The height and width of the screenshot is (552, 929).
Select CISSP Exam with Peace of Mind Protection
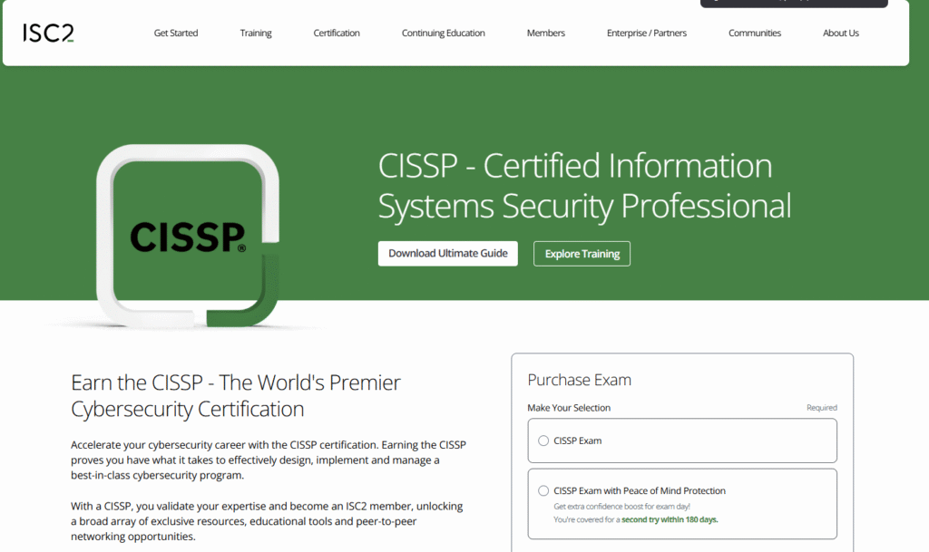543,490
